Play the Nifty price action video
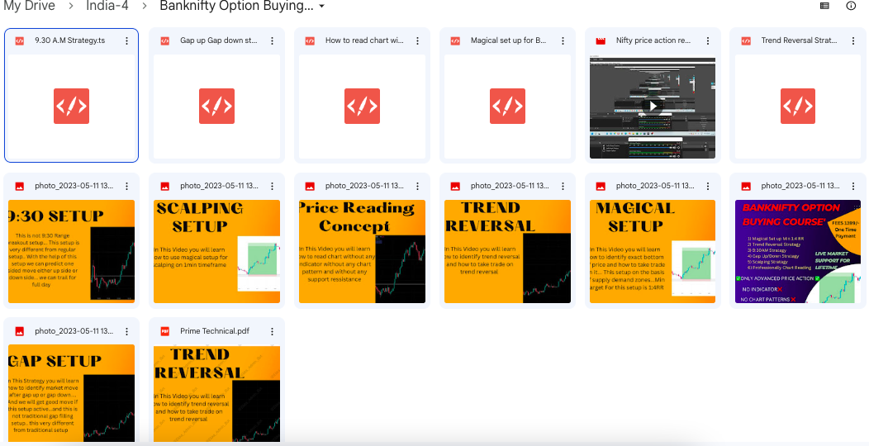This screenshot has width=869, height=446. coord(652,106)
